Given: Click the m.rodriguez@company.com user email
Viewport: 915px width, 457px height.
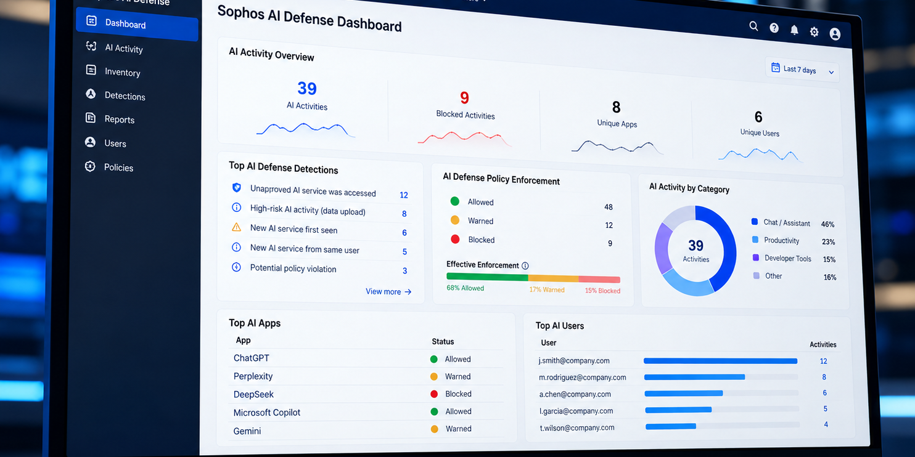Looking at the screenshot, I should pyautogui.click(x=583, y=378).
